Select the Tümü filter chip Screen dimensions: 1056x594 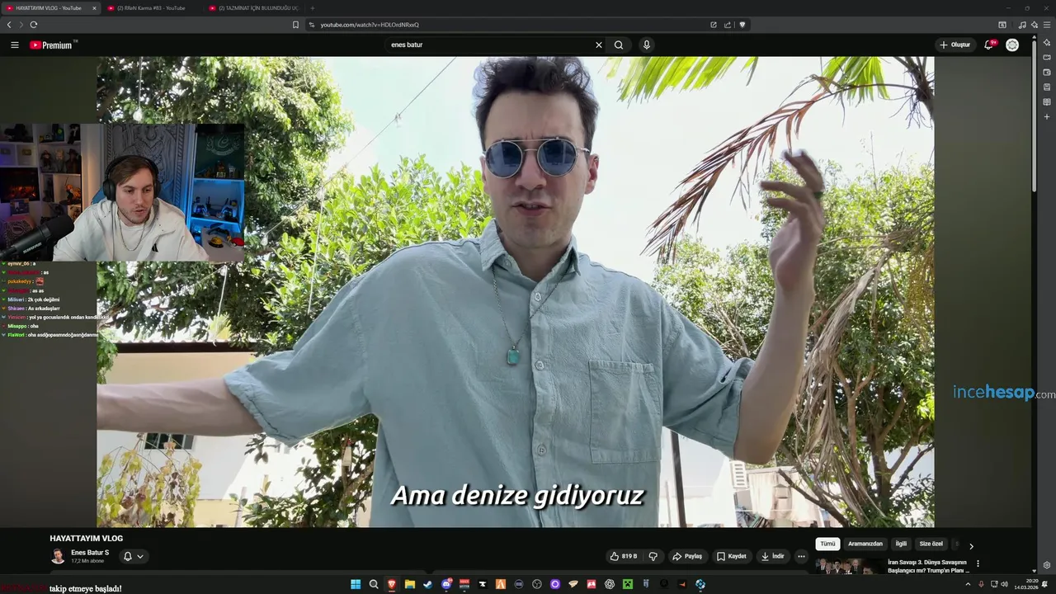(x=827, y=544)
